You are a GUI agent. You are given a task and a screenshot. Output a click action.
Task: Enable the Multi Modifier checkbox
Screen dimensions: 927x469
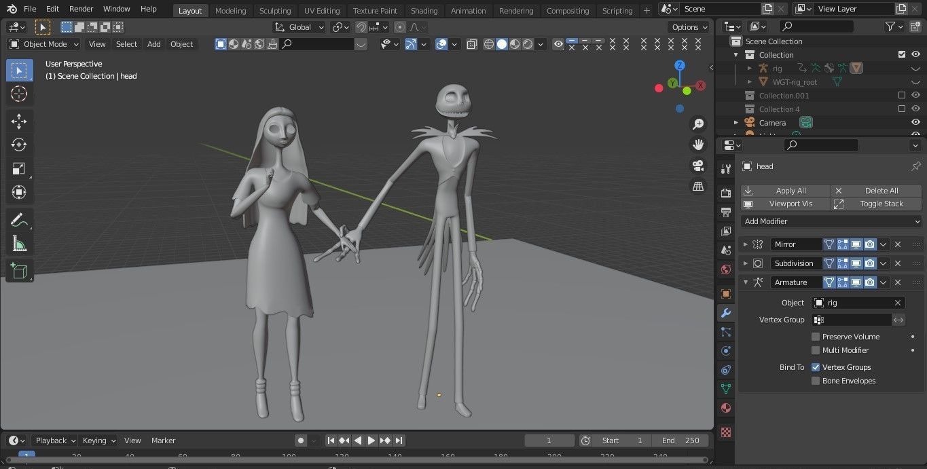pyautogui.click(x=816, y=350)
